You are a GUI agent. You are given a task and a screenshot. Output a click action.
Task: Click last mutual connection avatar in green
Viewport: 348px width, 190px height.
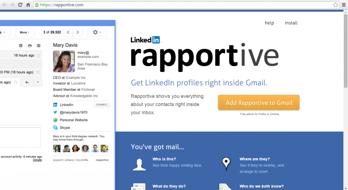pyautogui.click(x=104, y=148)
